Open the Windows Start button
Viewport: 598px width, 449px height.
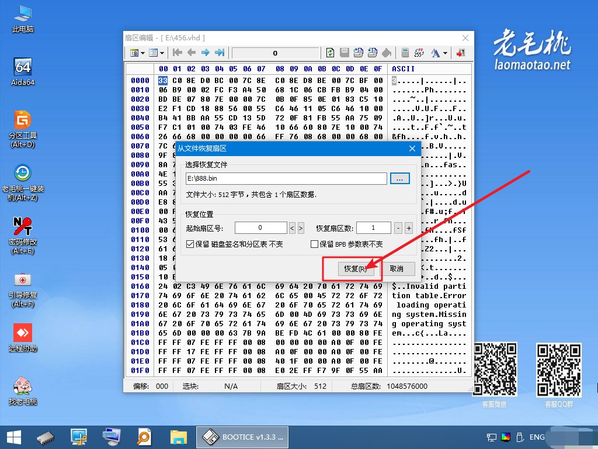click(x=14, y=437)
